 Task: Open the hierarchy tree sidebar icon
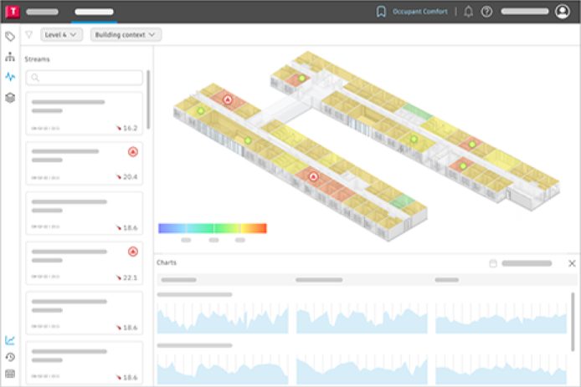(10, 57)
